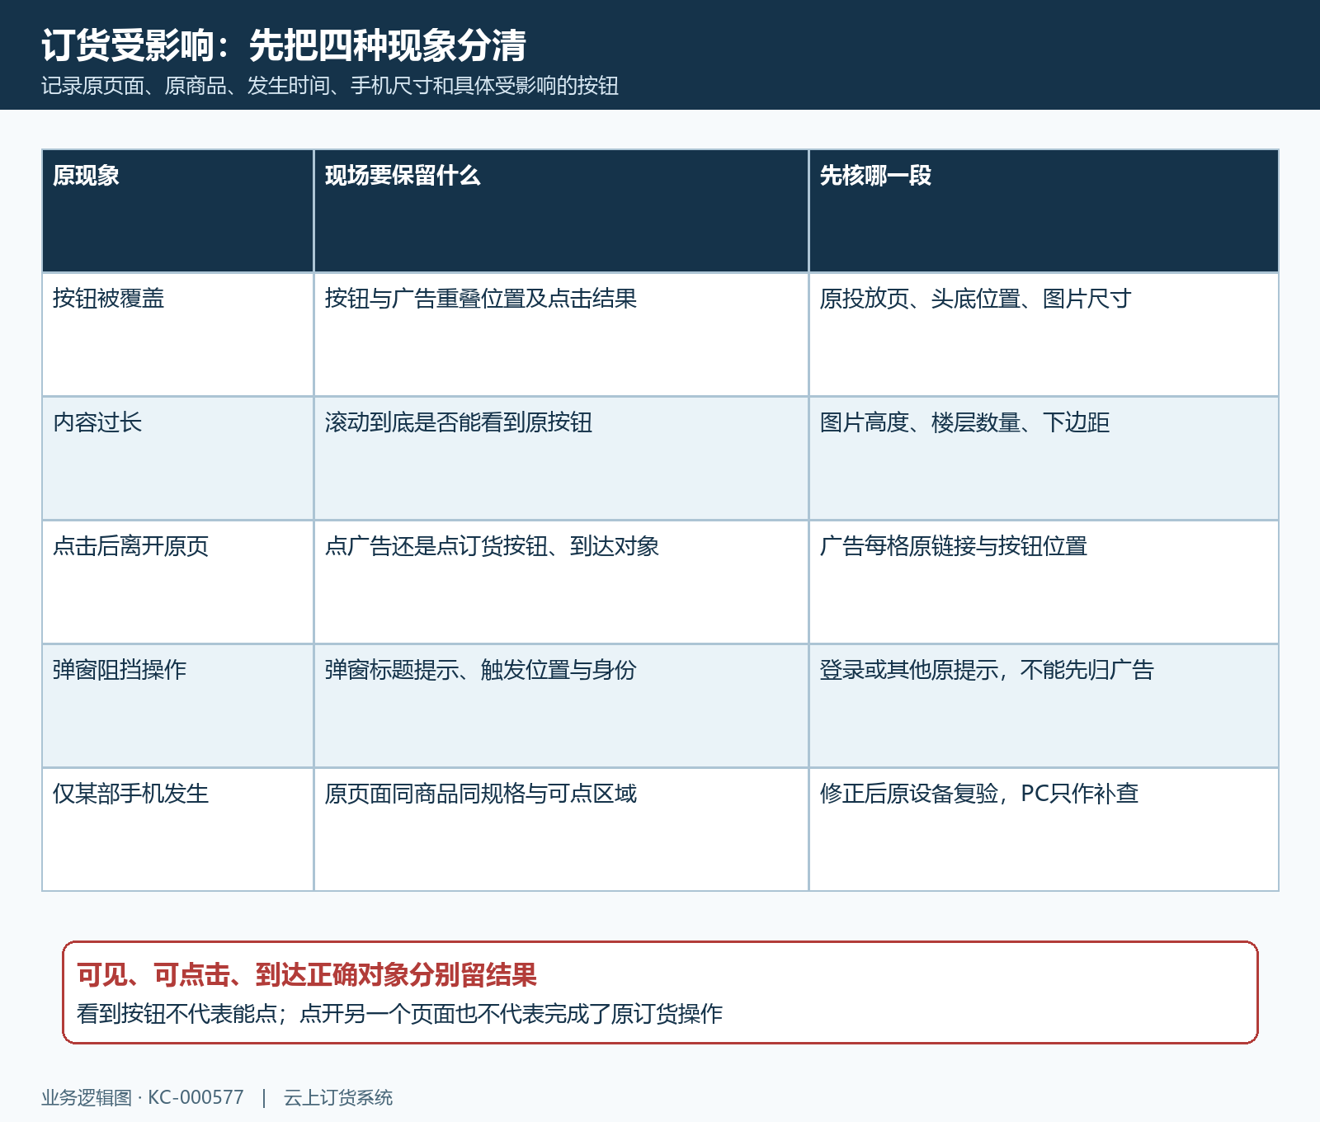Click the footer text 业务逻辑图 · KC-000577
The height and width of the screenshot is (1122, 1320).
[x=143, y=1097]
